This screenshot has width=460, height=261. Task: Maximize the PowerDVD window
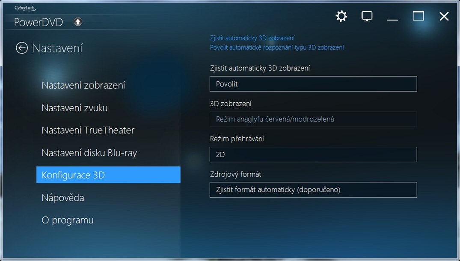(418, 17)
